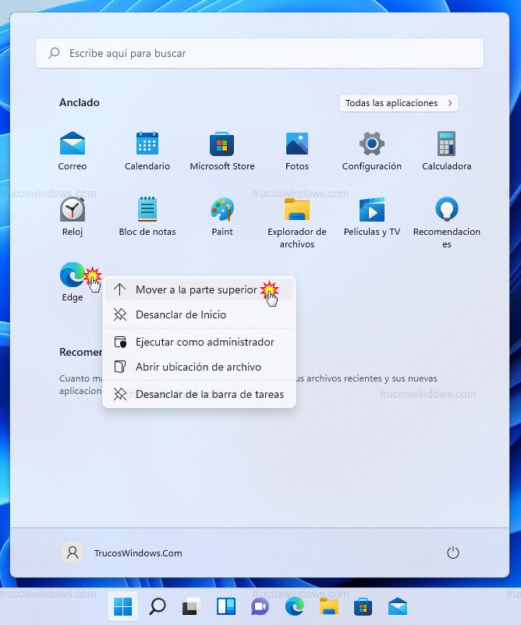Choose 'Desanclar de la barra de tareas'
Image resolution: width=521 pixels, height=625 pixels.
(x=209, y=394)
